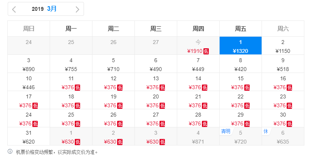Choose March 22 low fare

240,100
